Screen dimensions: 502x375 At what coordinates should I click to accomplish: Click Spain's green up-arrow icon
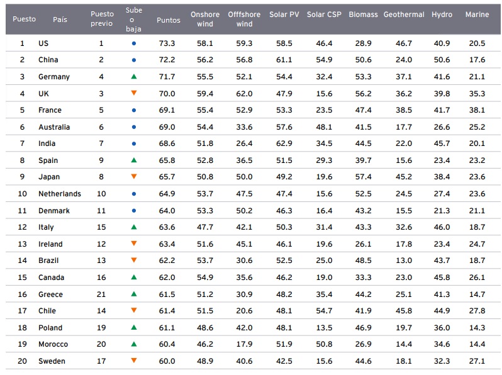(133, 160)
